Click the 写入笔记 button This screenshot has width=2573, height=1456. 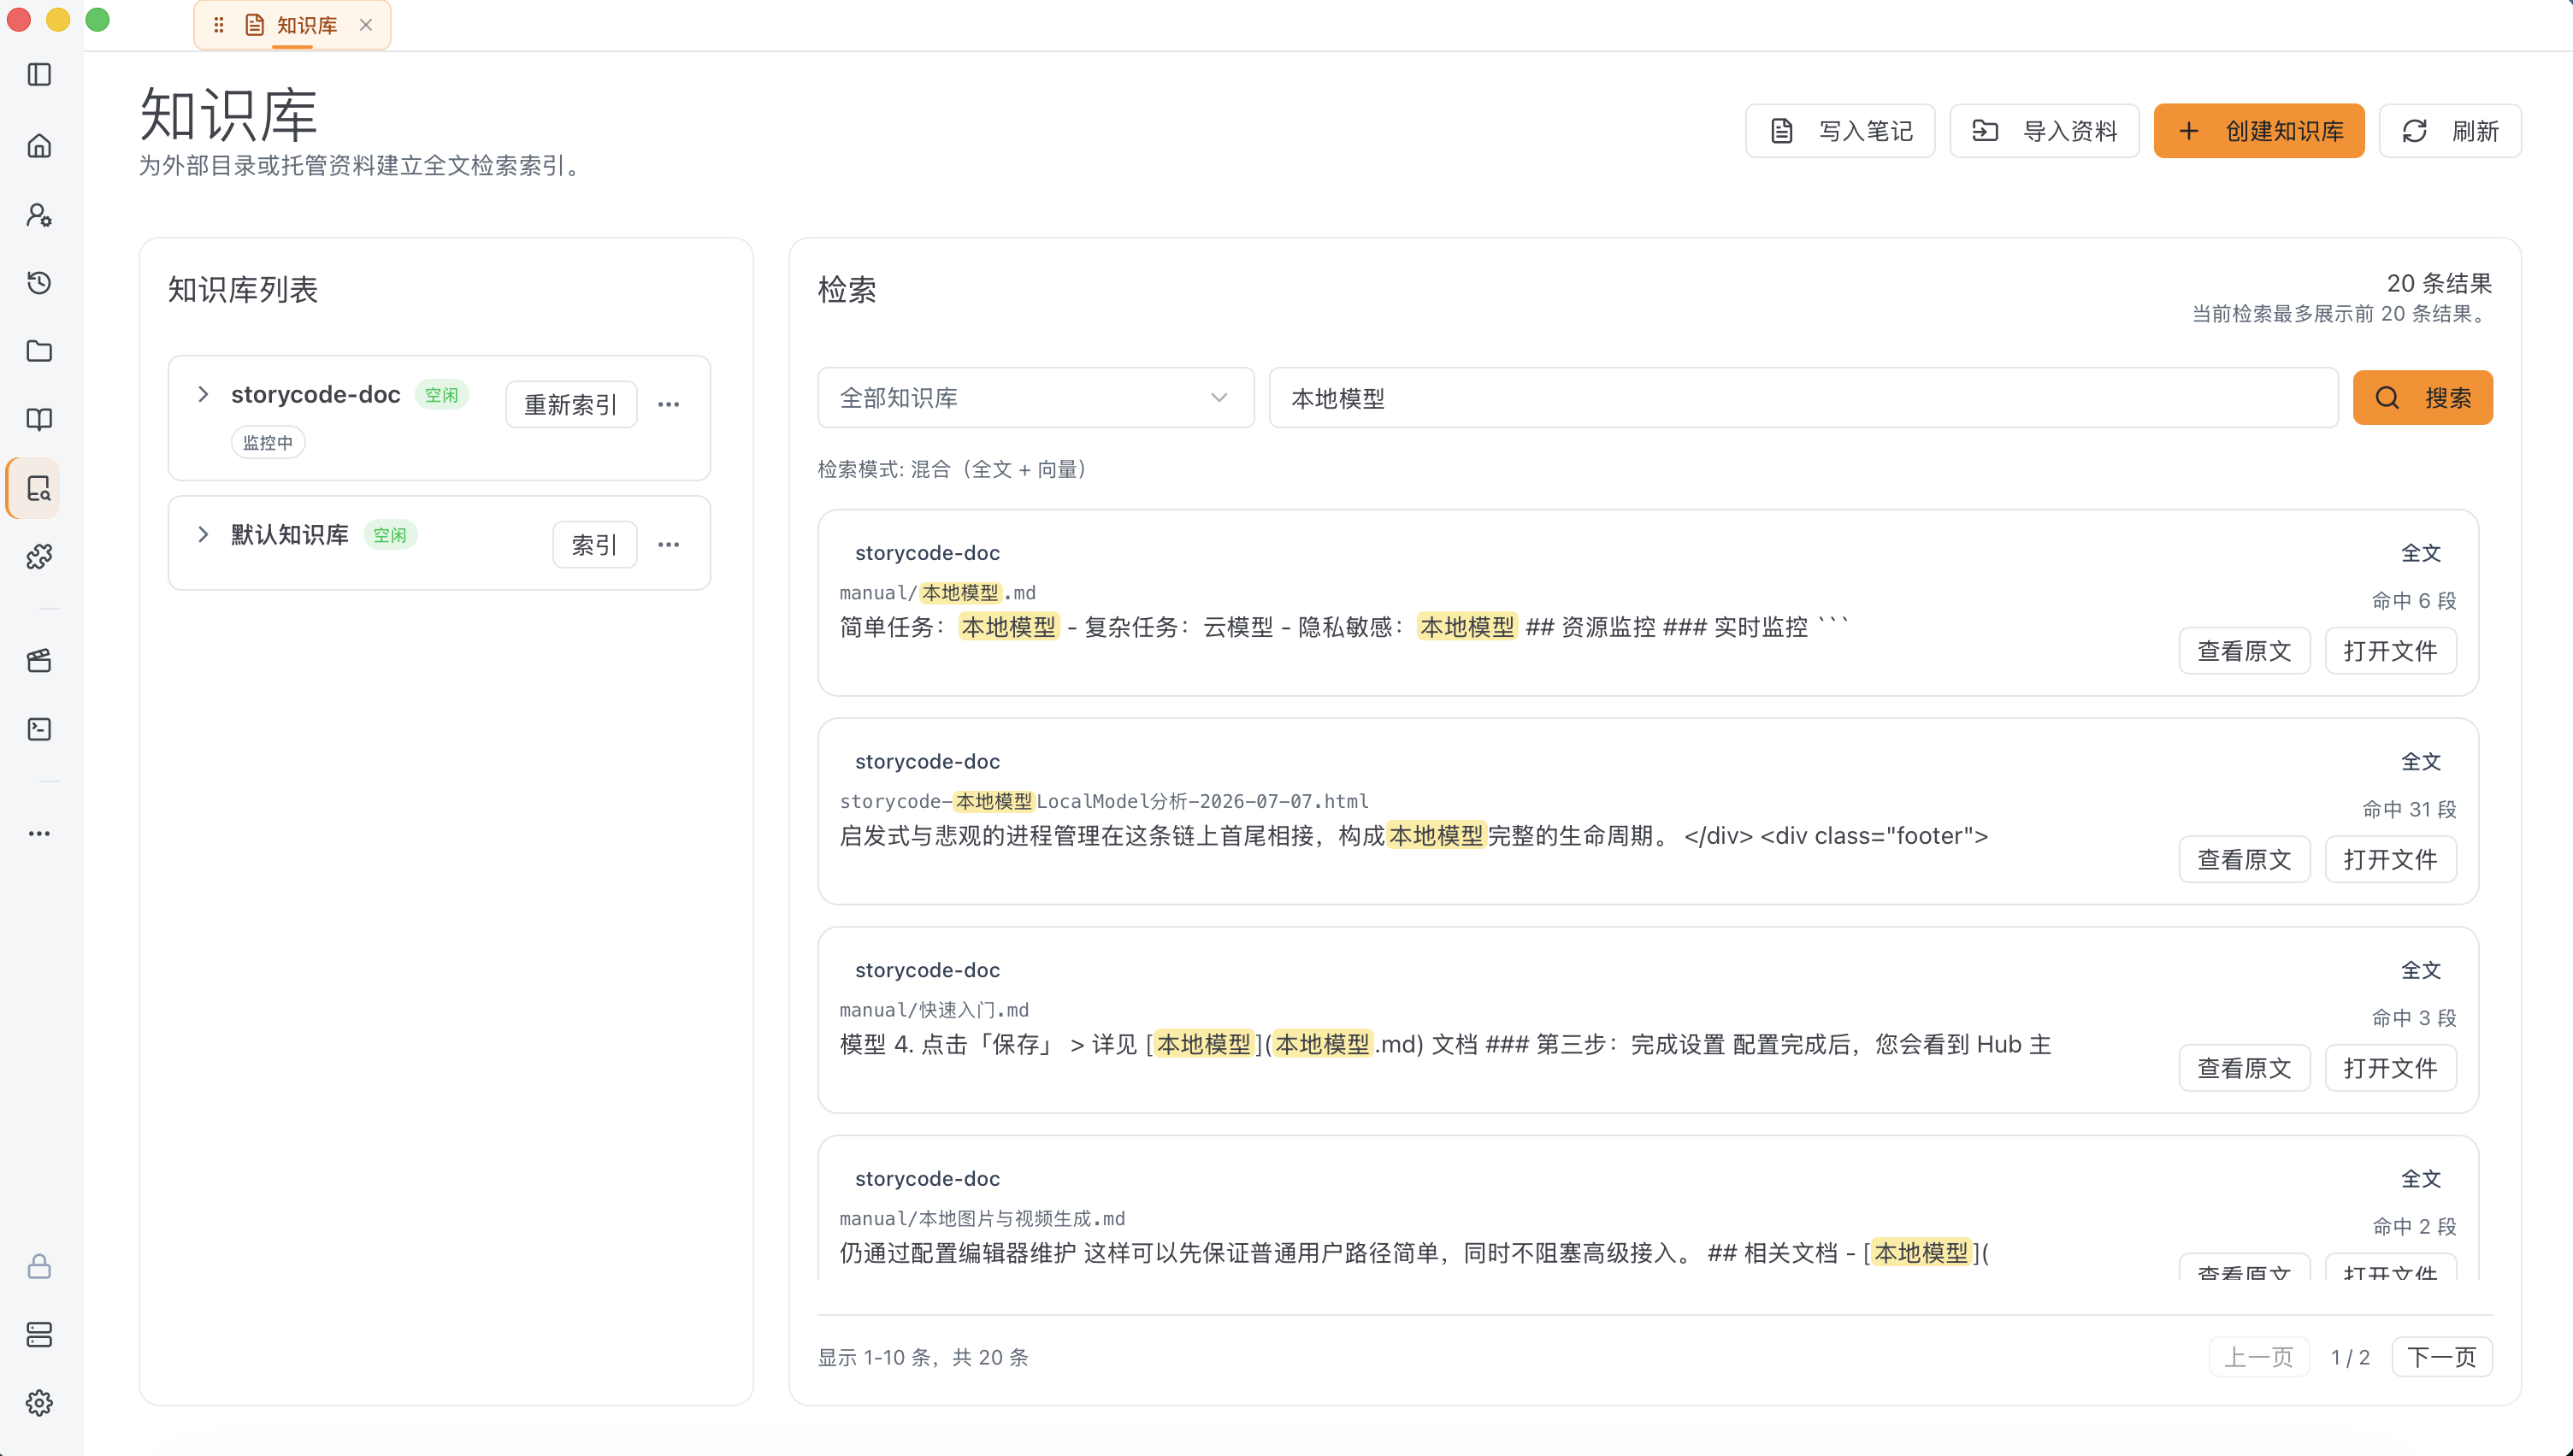coord(1840,131)
